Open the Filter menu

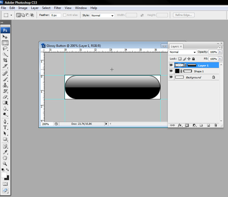[58, 8]
